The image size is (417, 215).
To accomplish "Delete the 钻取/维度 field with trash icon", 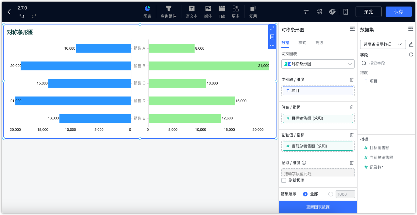I will (352, 162).
